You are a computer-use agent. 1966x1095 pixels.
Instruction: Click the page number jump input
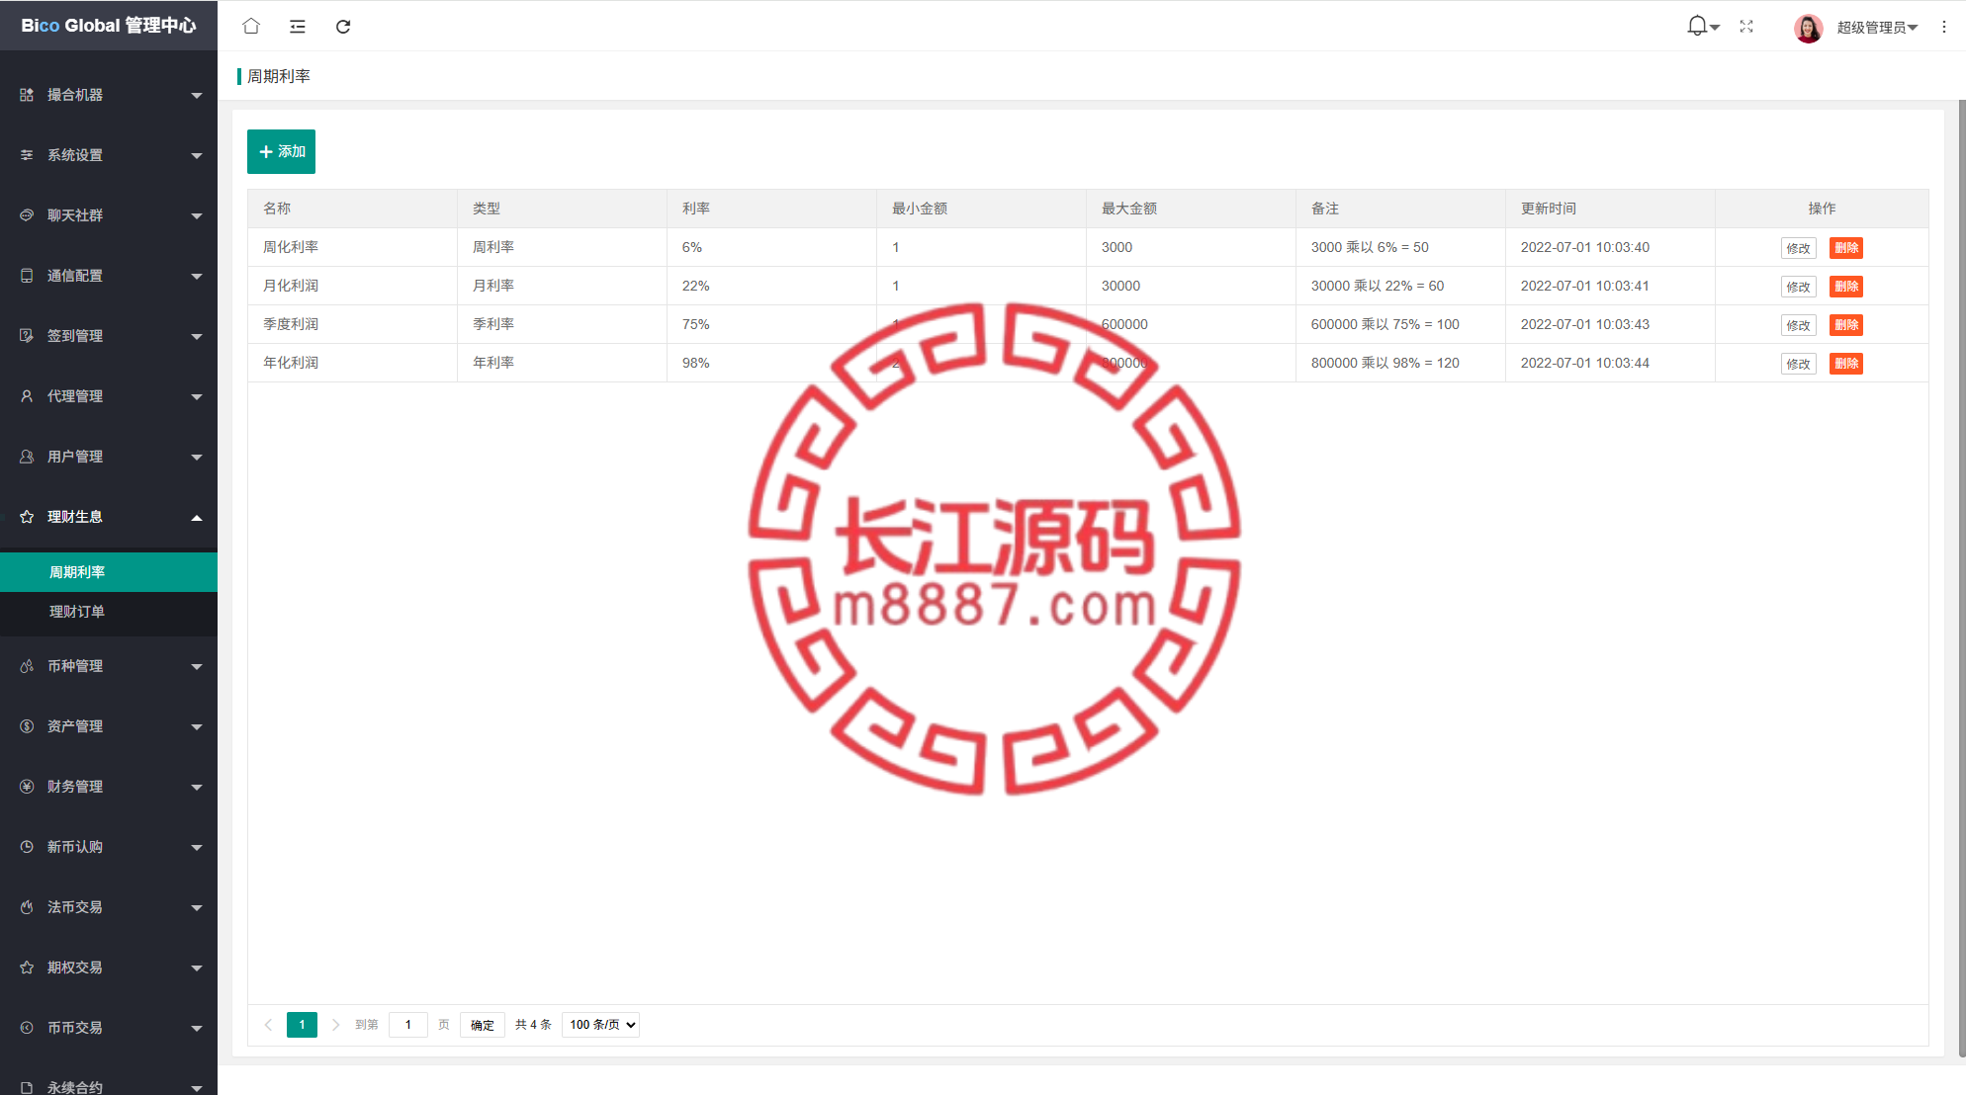click(x=408, y=1025)
